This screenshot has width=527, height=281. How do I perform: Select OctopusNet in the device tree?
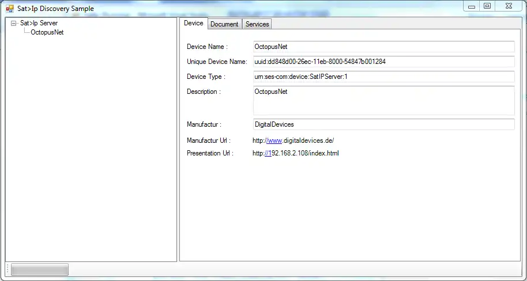pos(47,33)
